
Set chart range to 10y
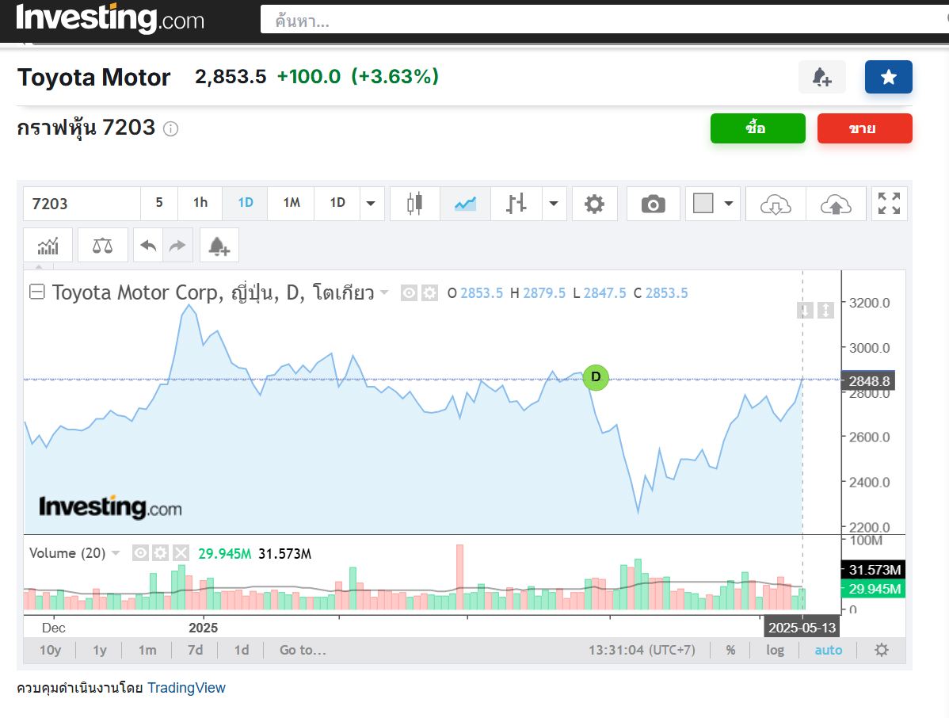[x=50, y=650]
